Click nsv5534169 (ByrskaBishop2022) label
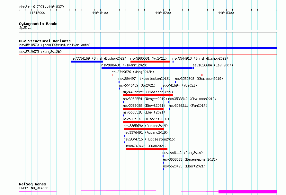This screenshot has width=286, height=195. [x=98, y=58]
